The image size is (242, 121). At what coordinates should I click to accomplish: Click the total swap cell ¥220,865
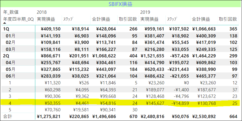point(79,116)
